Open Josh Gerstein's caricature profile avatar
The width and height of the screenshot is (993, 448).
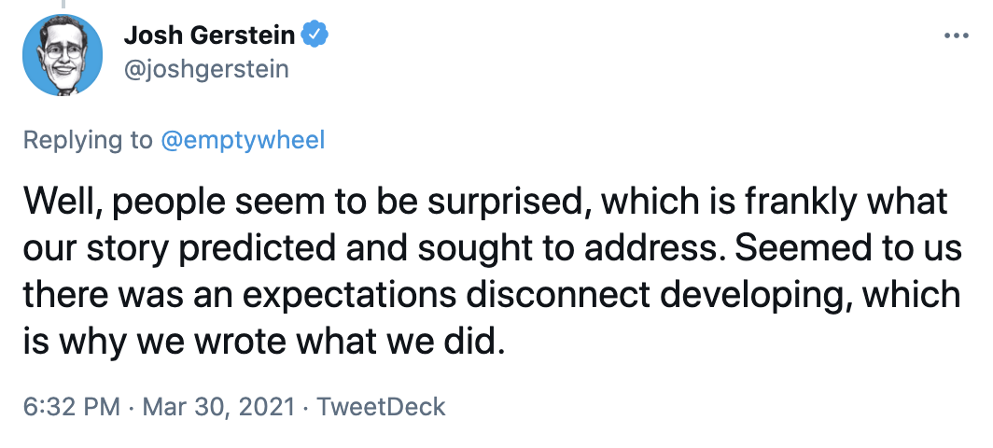(63, 55)
